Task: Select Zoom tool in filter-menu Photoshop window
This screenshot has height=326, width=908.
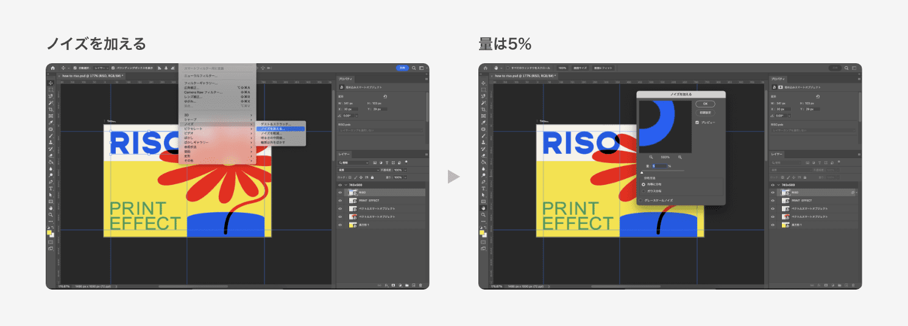Action: click(51, 215)
